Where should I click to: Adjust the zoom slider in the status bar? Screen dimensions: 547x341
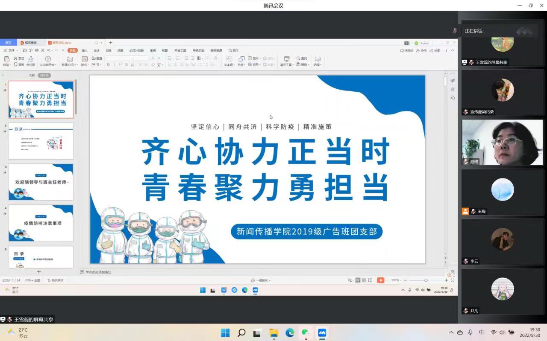tap(426, 280)
